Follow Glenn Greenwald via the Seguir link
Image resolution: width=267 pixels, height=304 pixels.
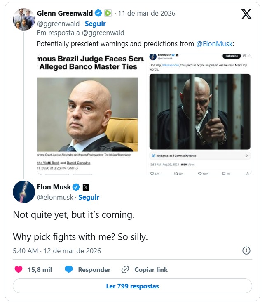(x=95, y=24)
